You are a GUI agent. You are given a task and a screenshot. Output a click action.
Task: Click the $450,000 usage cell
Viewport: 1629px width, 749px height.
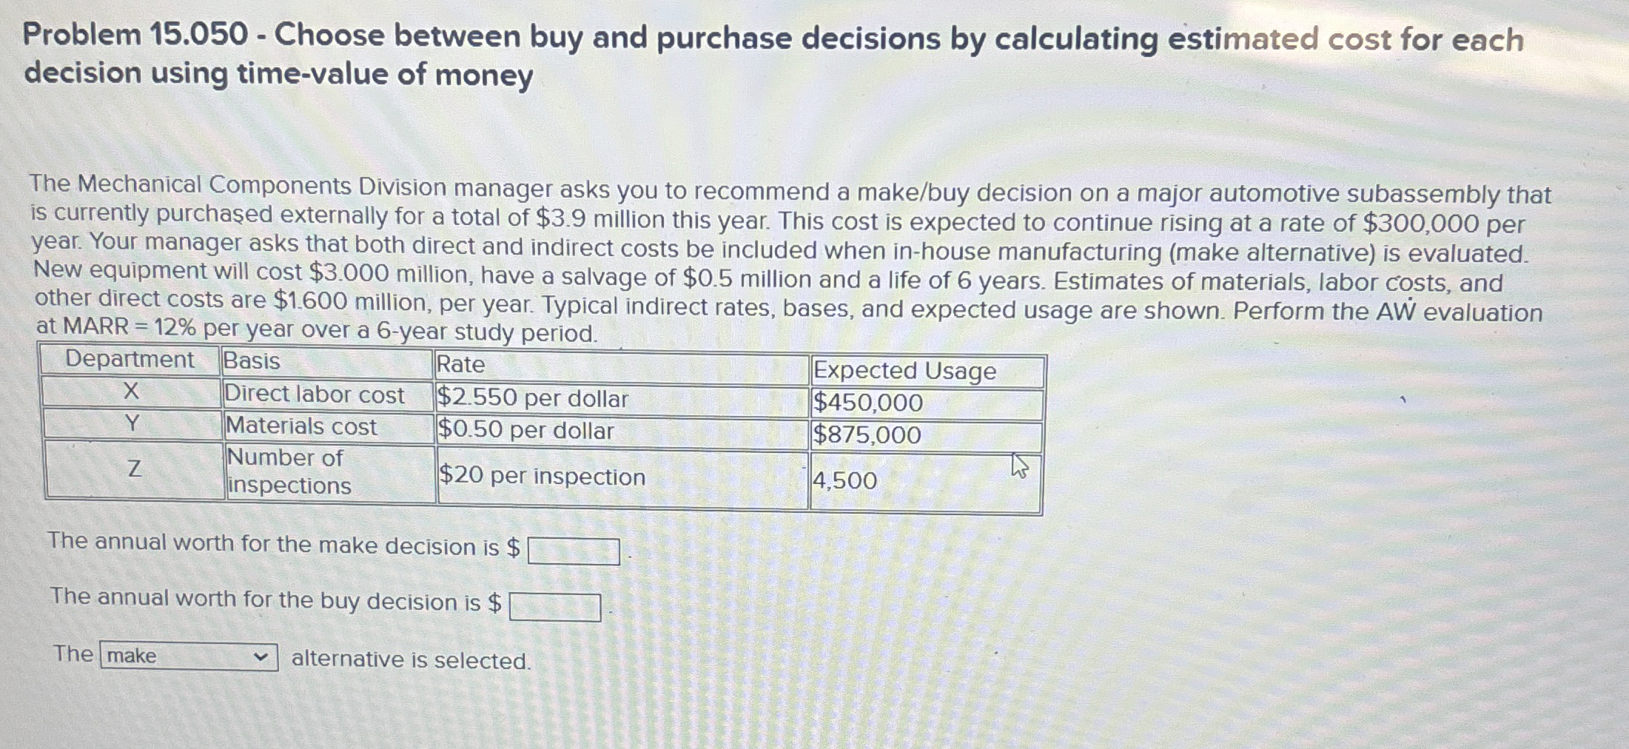pyautogui.click(x=867, y=402)
